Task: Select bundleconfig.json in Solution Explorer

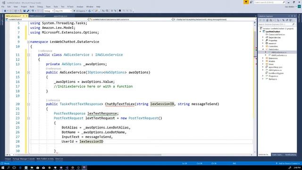Action: 276,73
